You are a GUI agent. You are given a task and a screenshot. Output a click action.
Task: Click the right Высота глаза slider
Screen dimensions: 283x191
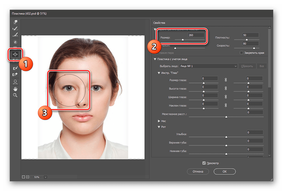pyautogui.click(x=248, y=91)
